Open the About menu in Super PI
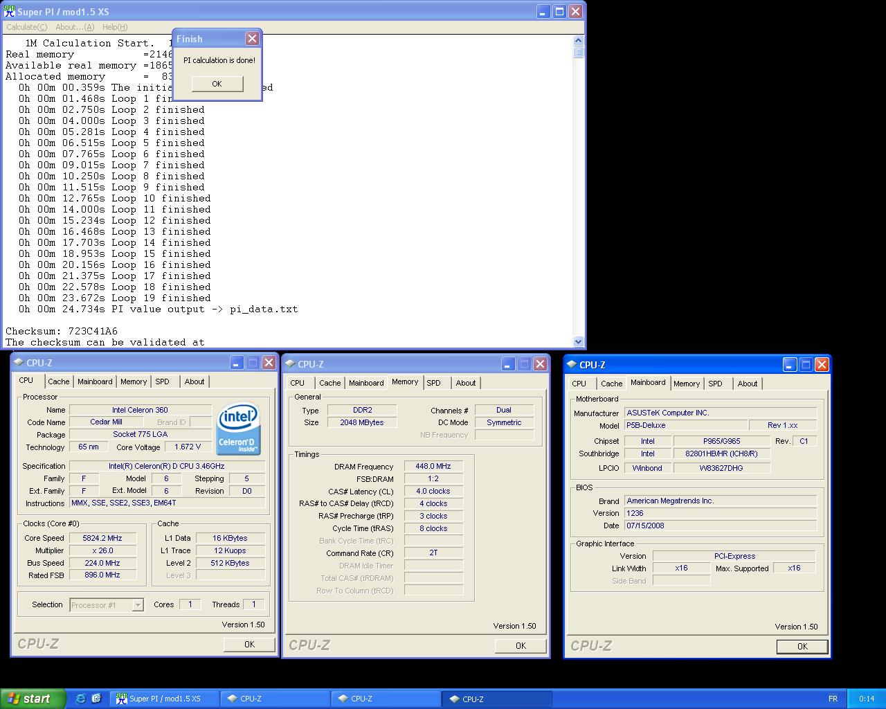The width and height of the screenshot is (886, 709). click(74, 27)
